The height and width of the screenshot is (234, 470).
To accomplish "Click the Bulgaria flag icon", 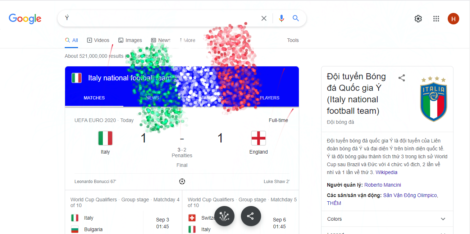I will pyautogui.click(x=75, y=229).
